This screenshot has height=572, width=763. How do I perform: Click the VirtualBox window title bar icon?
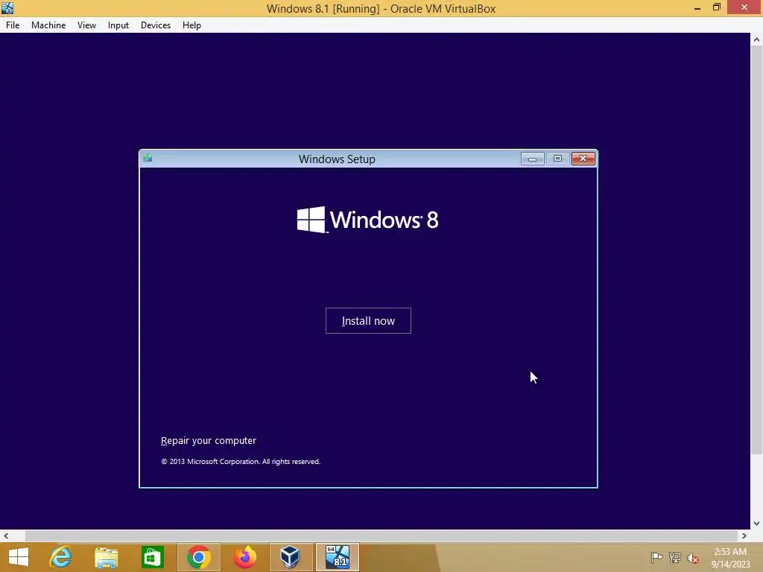(x=7, y=7)
